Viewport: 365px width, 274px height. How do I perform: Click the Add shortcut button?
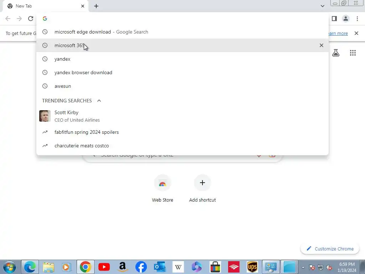tap(202, 188)
